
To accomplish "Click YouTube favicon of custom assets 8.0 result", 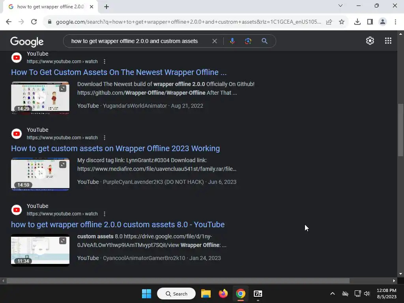I will (17, 210).
